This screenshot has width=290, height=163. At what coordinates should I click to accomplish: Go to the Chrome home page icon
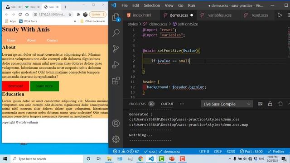pos(27,14)
